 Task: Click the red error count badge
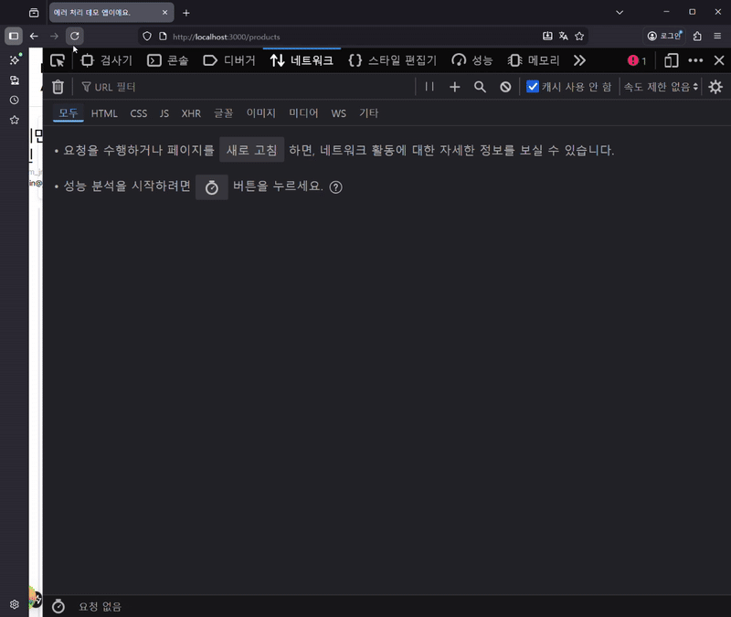637,60
